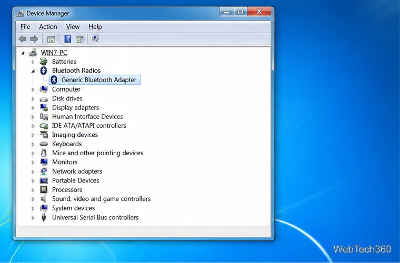Expand the Display adapters category
Viewport: 400px width, 263px height.
click(x=33, y=108)
